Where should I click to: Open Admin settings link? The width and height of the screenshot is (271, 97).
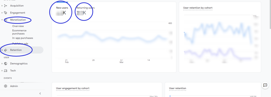click(14, 86)
